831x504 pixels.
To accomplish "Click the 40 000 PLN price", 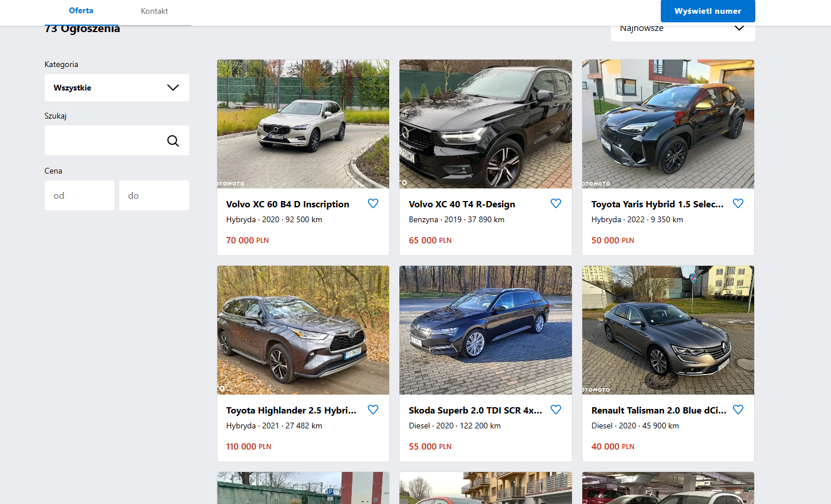I will (x=613, y=447).
